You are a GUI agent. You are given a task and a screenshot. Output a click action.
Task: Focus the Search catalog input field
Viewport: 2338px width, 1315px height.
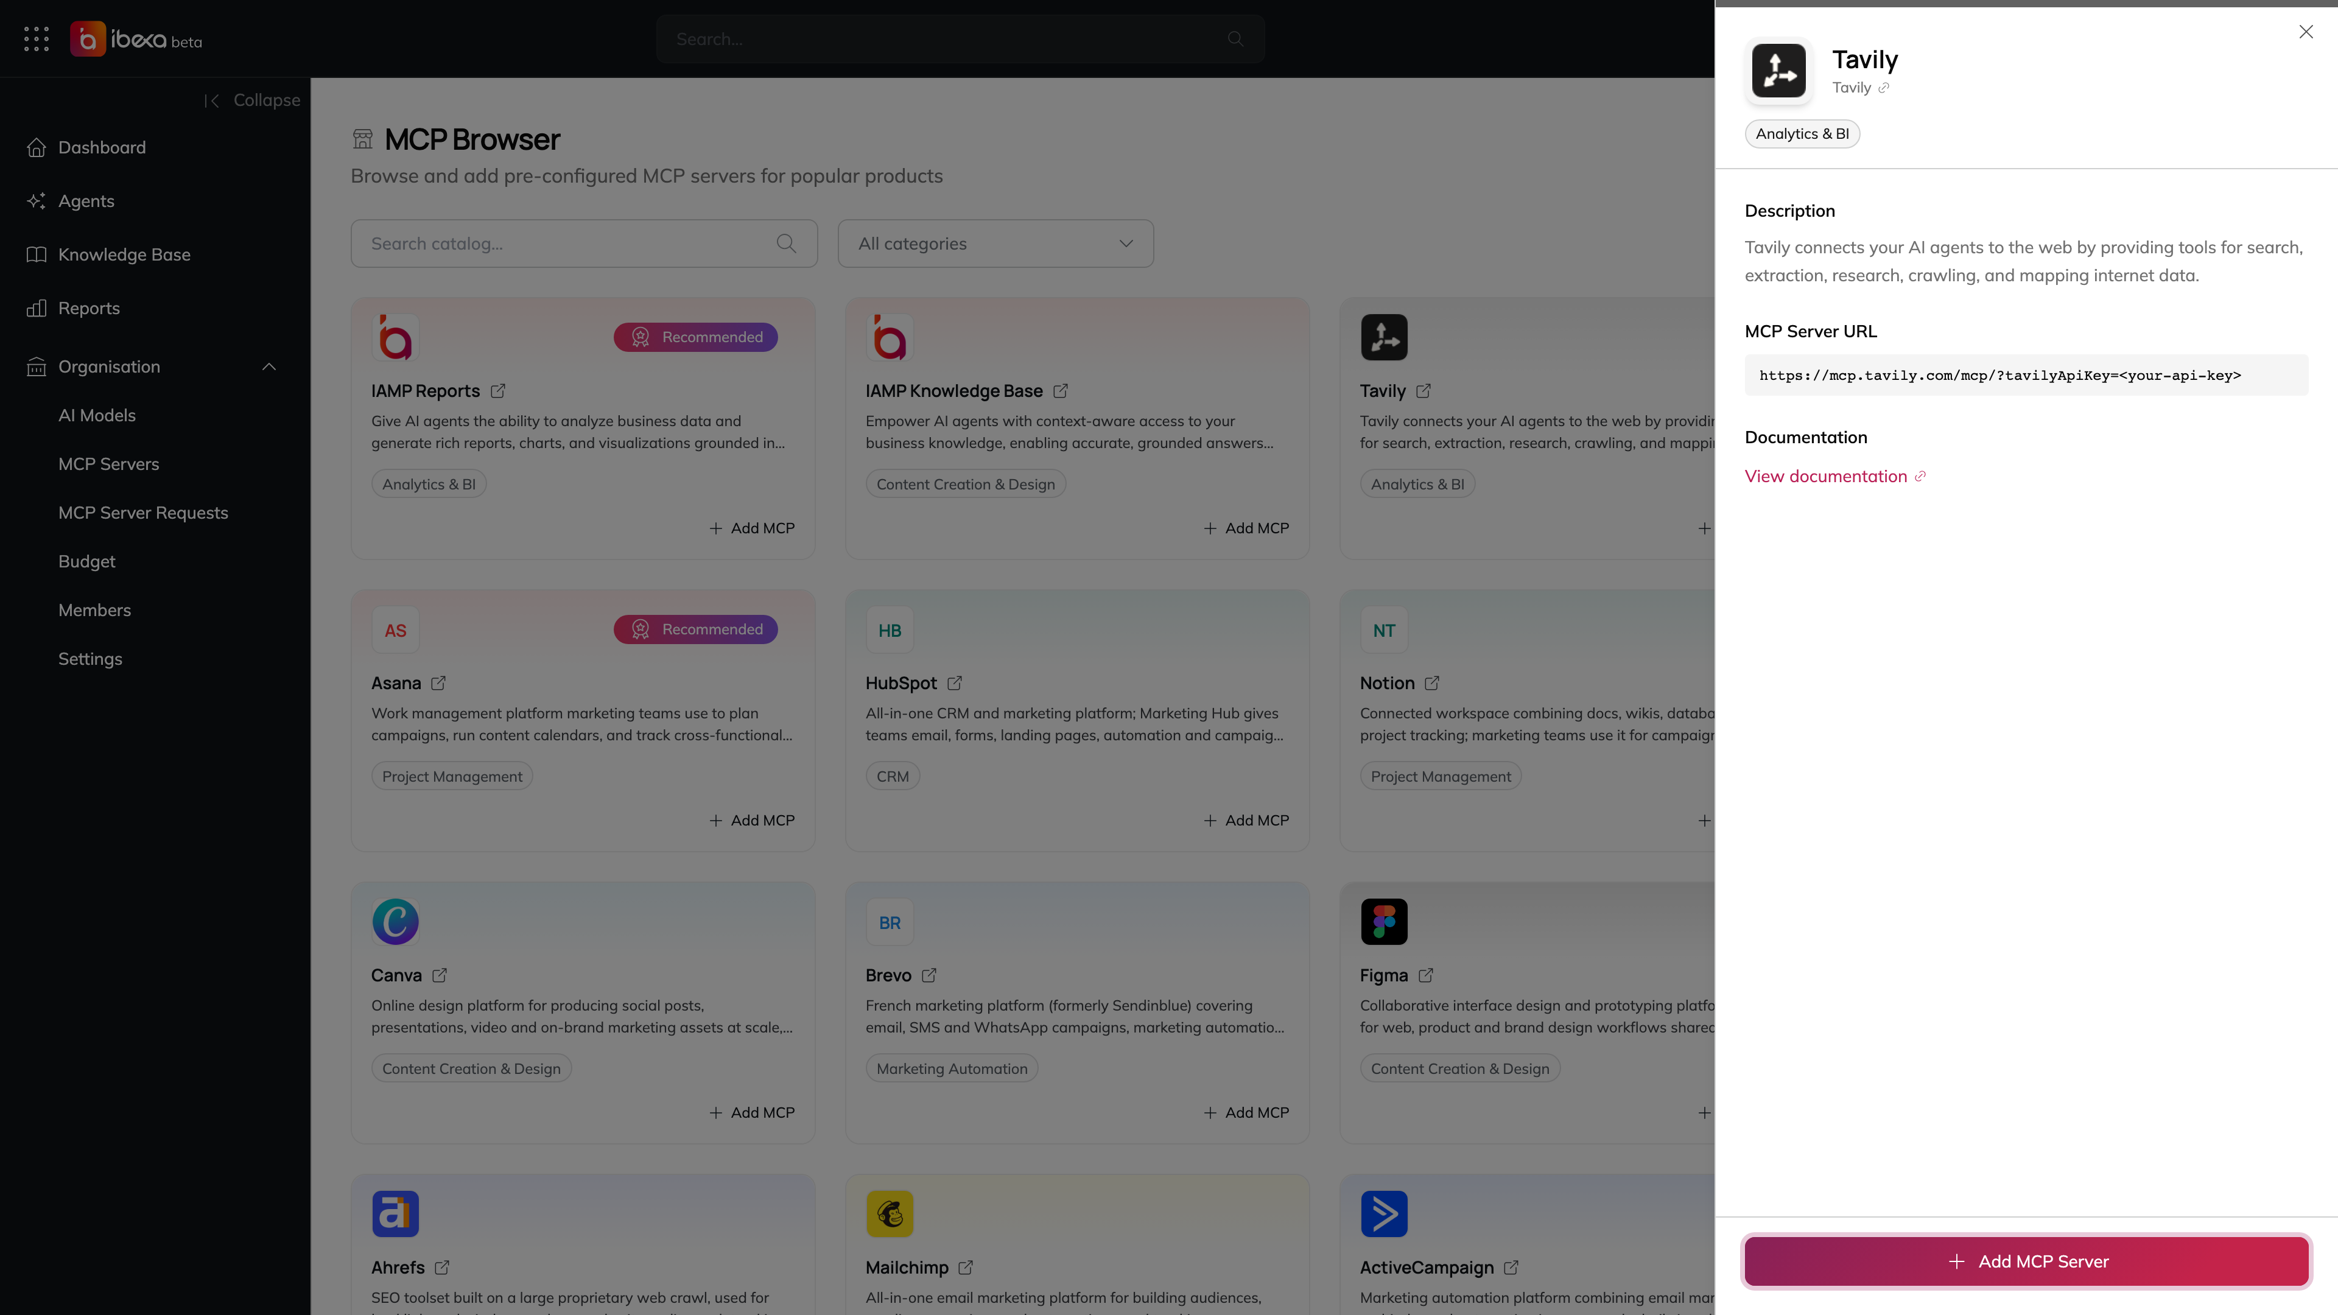coord(584,244)
